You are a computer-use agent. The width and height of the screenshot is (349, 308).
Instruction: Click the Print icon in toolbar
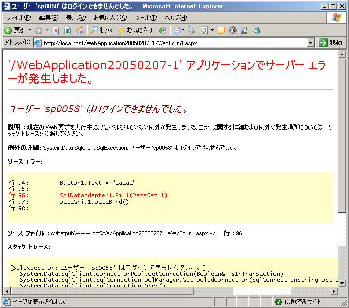pyautogui.click(x=192, y=30)
